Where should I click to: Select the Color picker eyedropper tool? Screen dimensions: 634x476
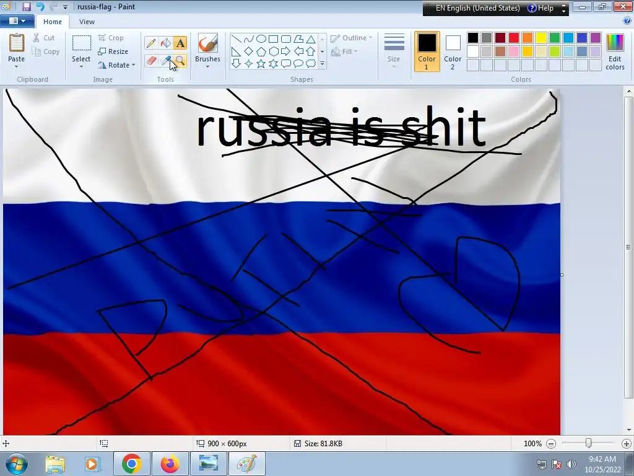click(x=166, y=61)
